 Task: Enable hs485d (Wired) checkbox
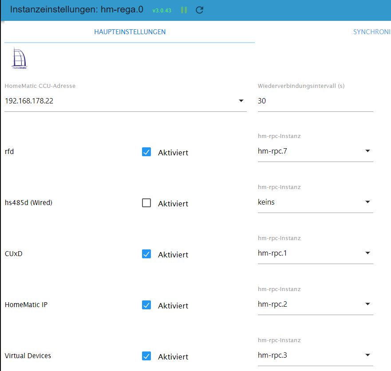point(146,203)
